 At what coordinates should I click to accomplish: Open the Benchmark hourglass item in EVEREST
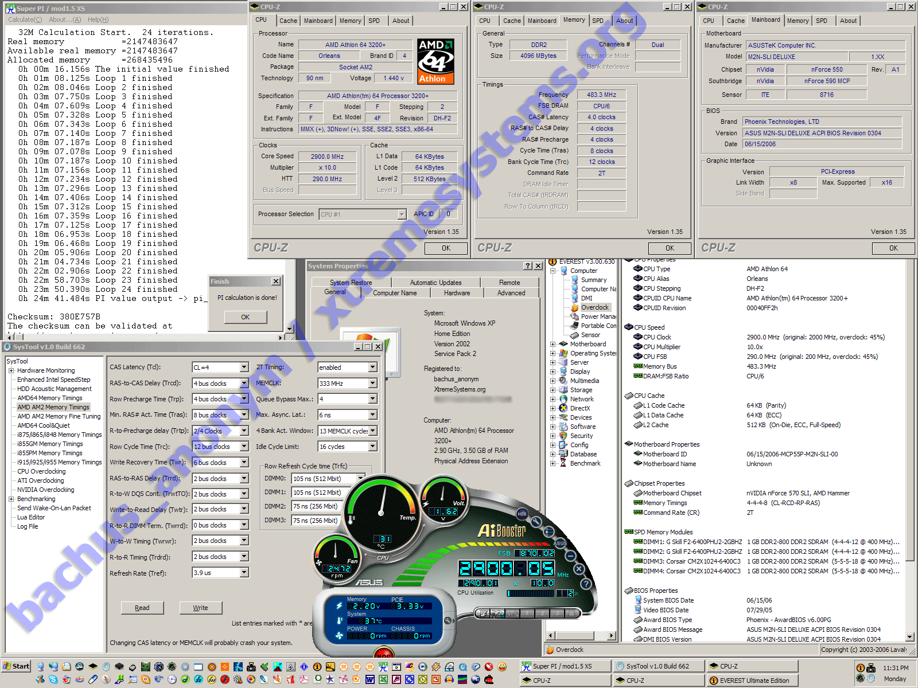[x=585, y=463]
